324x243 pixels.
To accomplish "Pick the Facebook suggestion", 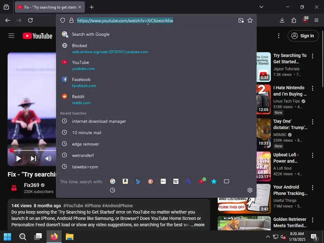I will pyautogui.click(x=156, y=83).
